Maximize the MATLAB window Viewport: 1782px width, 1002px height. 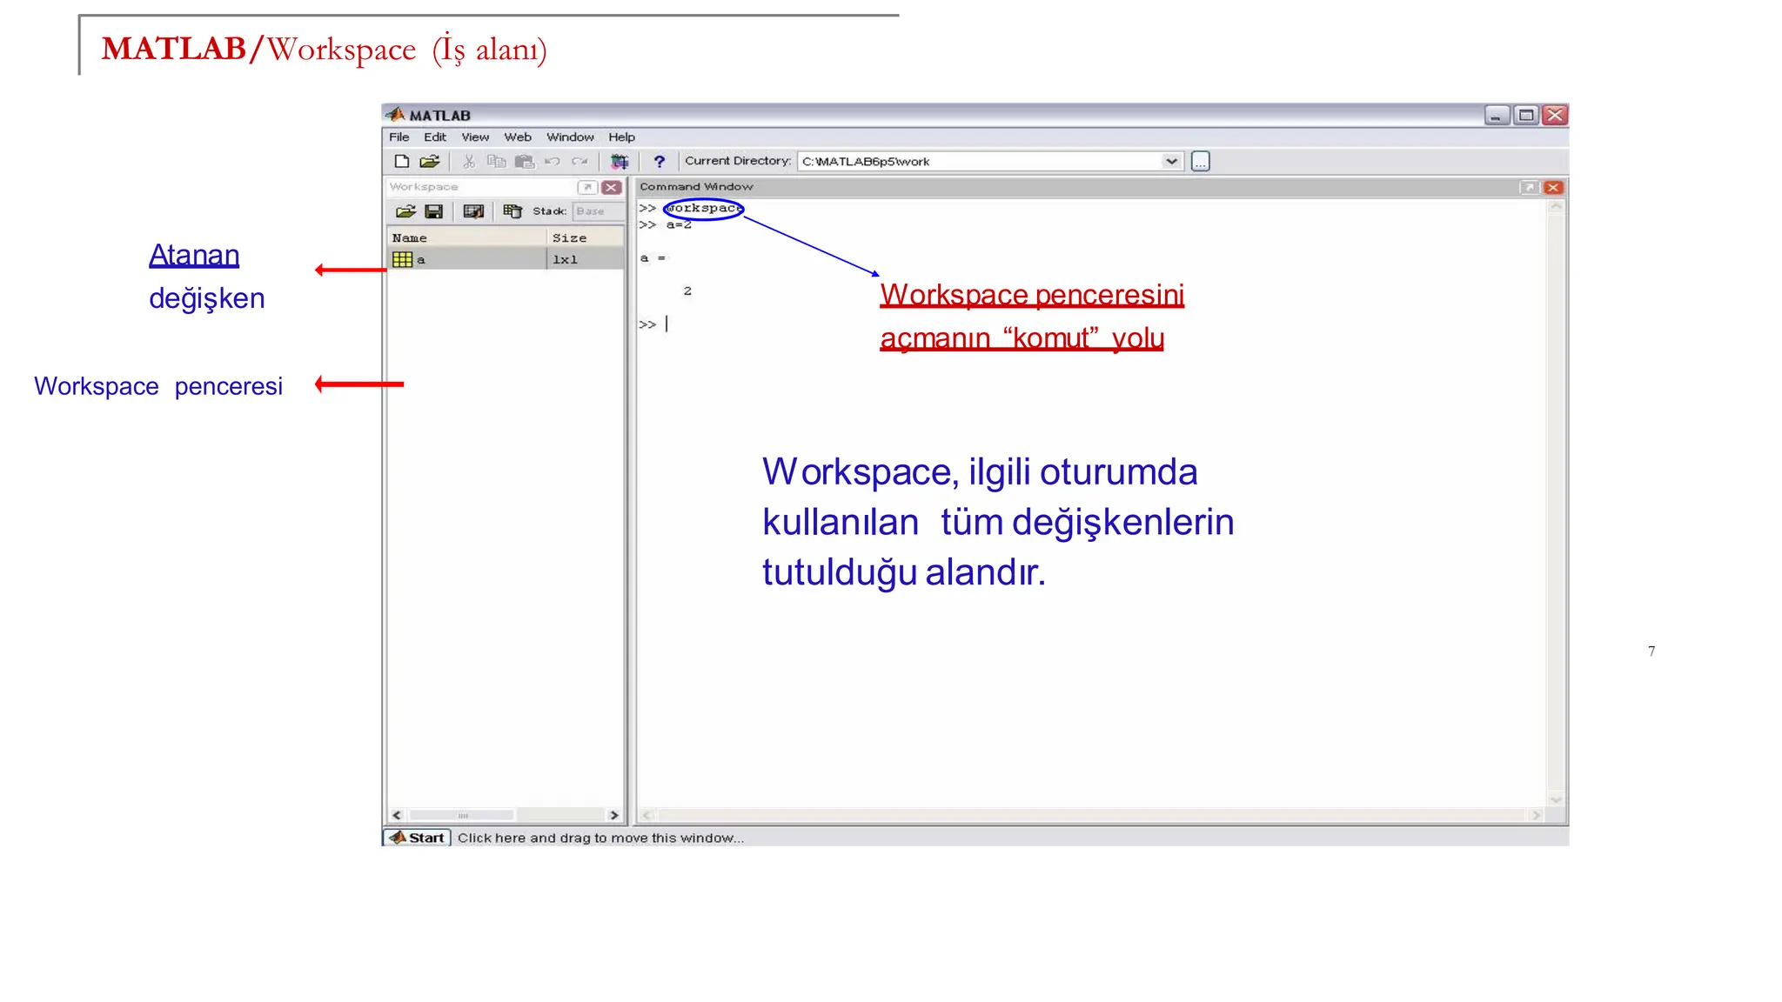(x=1526, y=115)
